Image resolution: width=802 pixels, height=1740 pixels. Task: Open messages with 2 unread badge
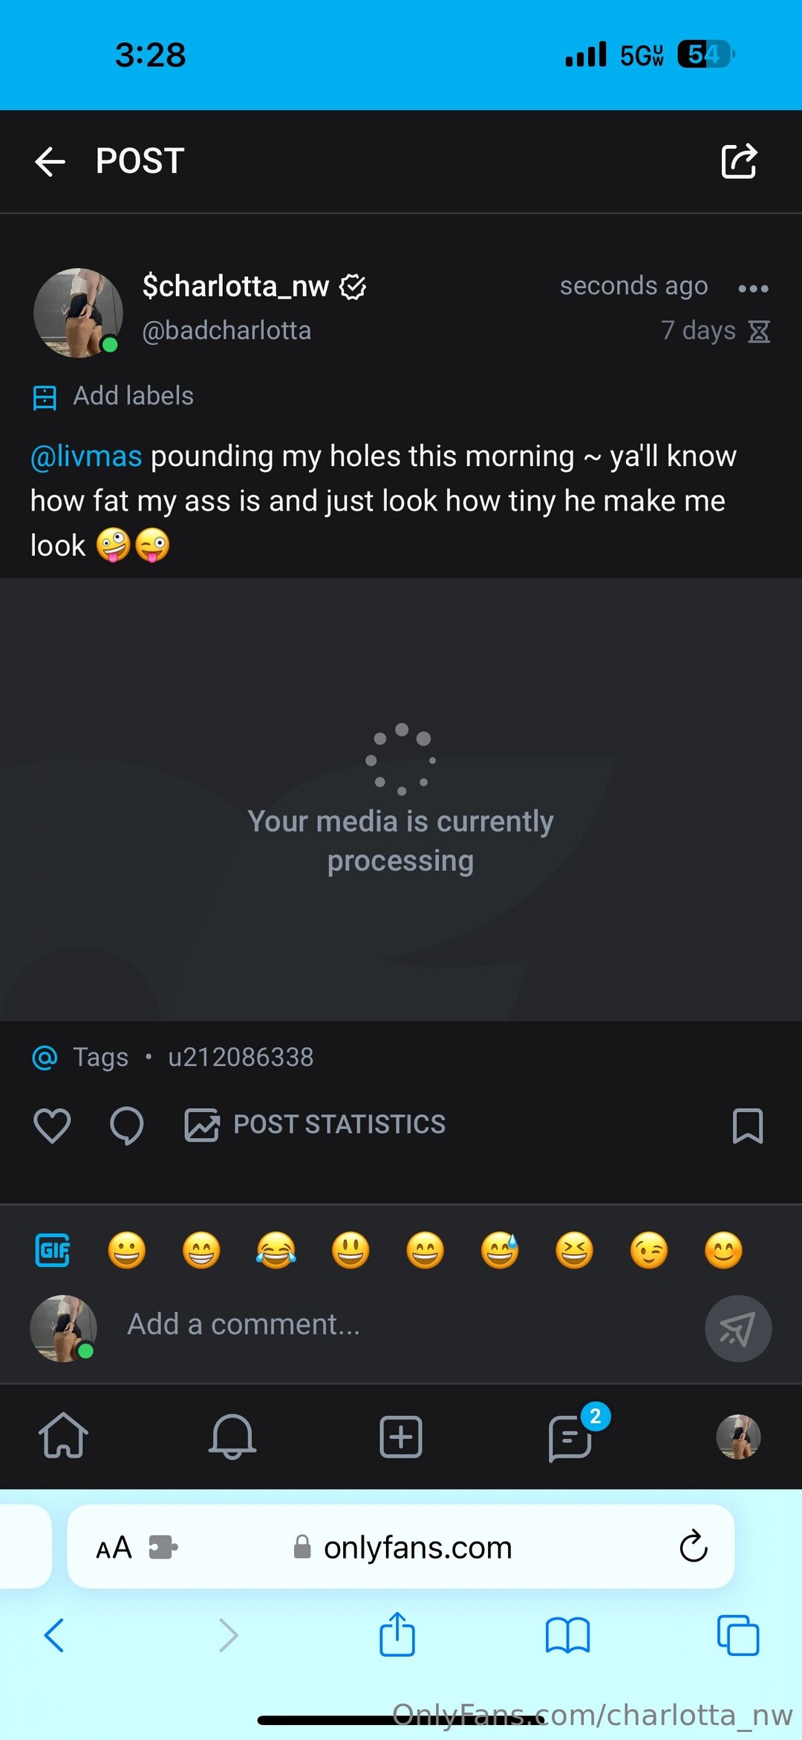point(571,1437)
